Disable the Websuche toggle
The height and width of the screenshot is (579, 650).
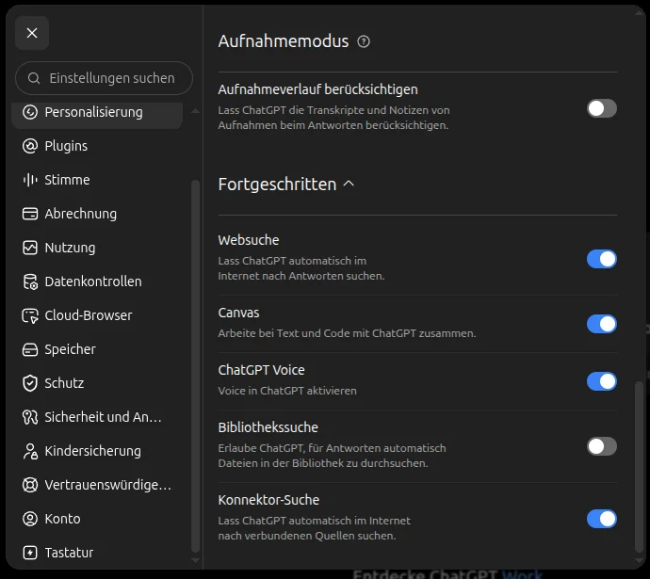[602, 259]
